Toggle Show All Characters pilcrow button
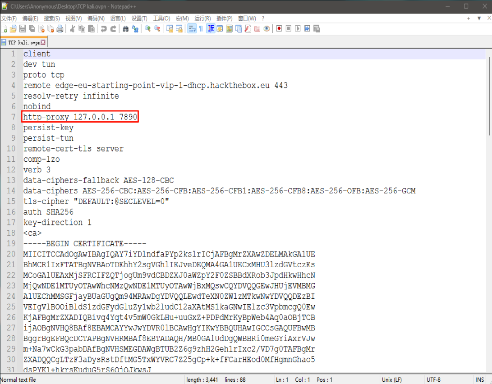Screen dimensions: 492x384 coord(201,29)
